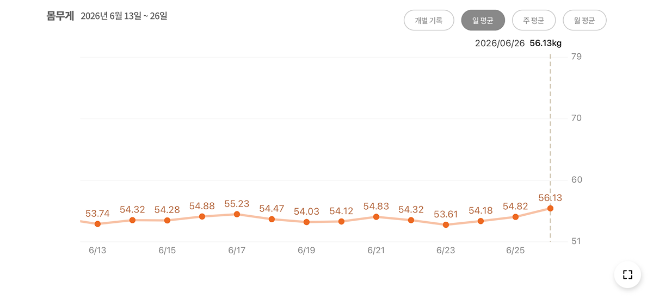653x300 pixels.
Task: Switch to 주 평균 view
Action: point(534,20)
